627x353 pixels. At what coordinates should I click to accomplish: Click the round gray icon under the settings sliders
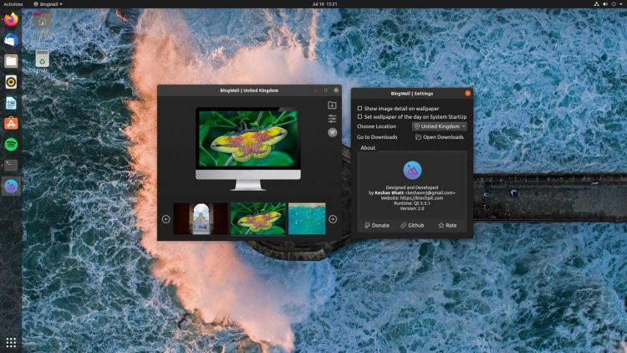332,132
